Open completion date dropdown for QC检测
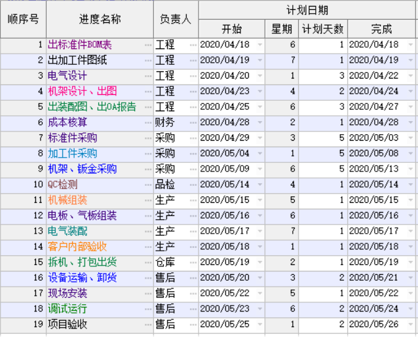Image resolution: width=418 pixels, height=337 pixels. pyautogui.click(x=411, y=185)
